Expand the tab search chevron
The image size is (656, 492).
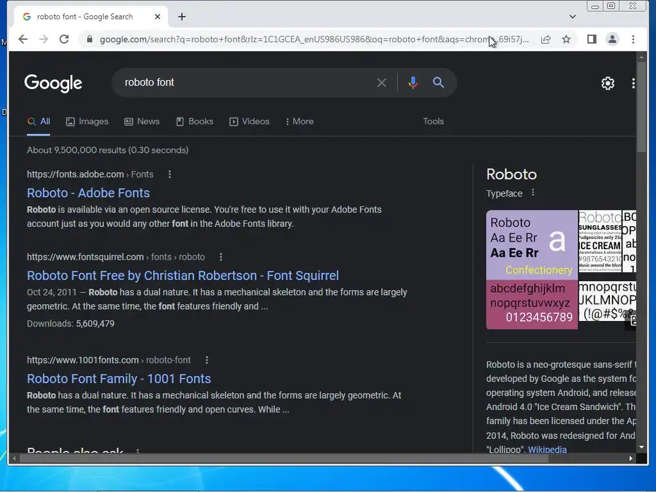572,17
